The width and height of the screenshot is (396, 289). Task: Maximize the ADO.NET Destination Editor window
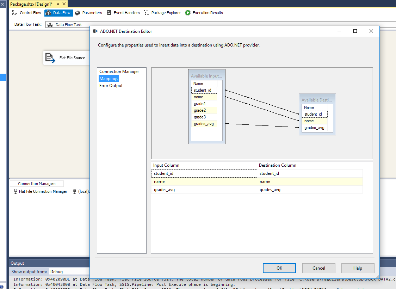[x=355, y=31]
